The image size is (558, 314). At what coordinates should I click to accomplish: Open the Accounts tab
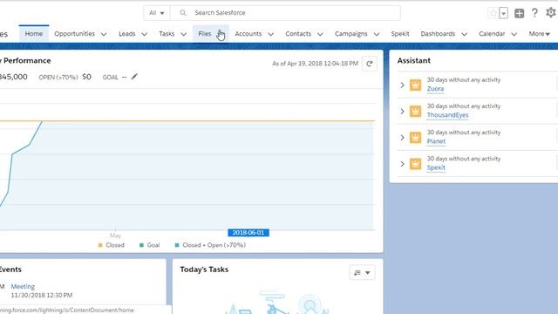(248, 34)
